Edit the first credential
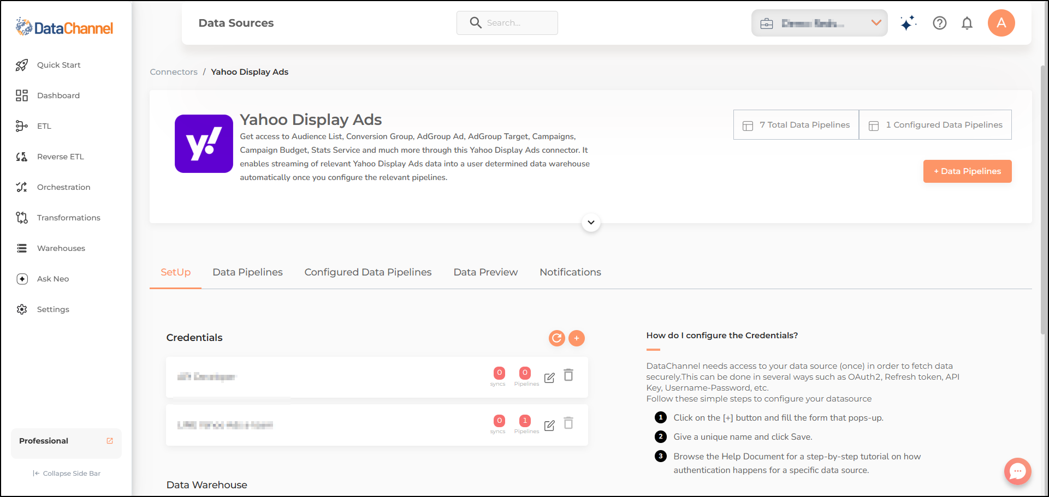The height and width of the screenshot is (497, 1049). (549, 378)
